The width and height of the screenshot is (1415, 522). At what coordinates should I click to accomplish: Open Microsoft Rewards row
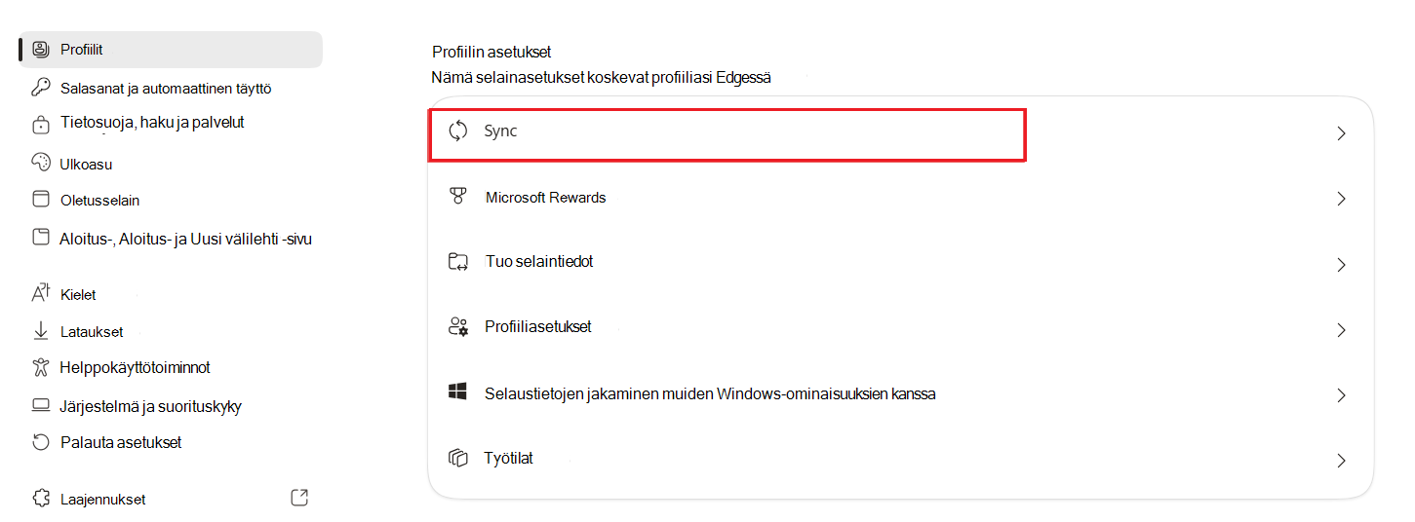[901, 199]
